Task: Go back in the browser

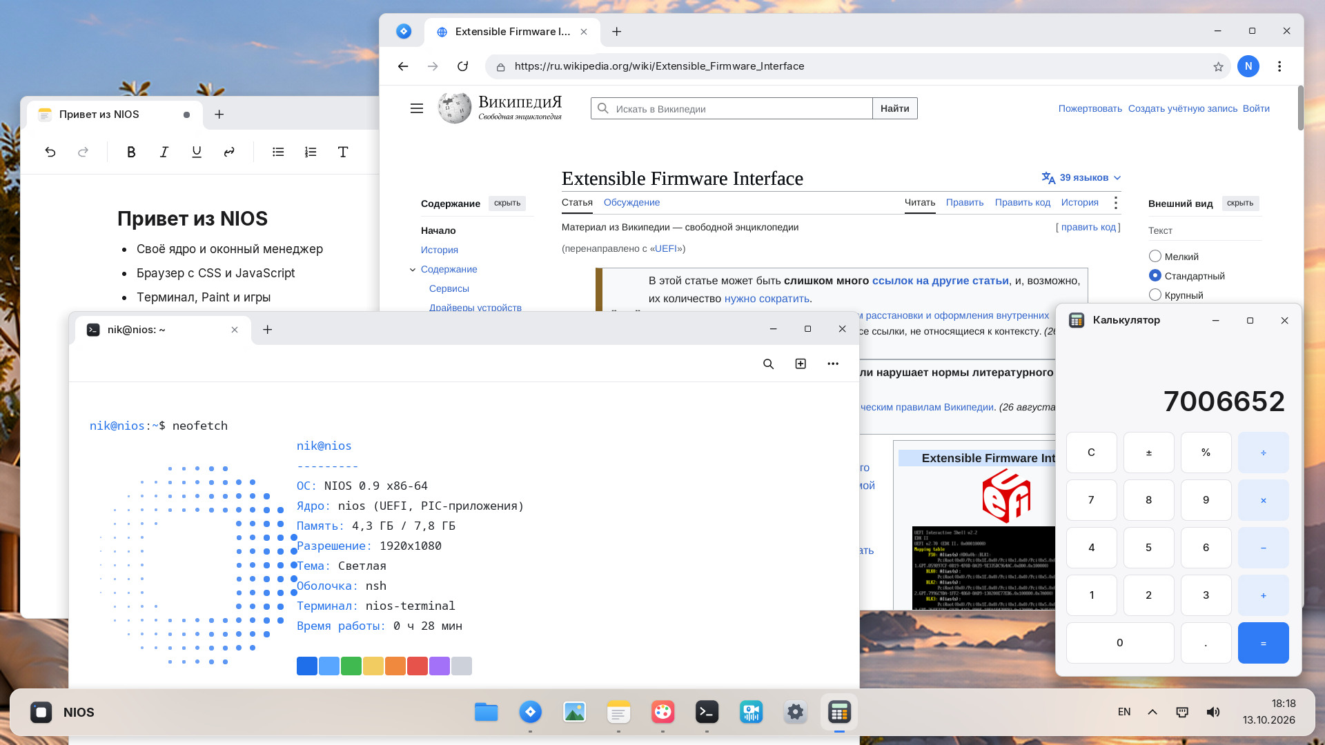Action: [x=403, y=66]
